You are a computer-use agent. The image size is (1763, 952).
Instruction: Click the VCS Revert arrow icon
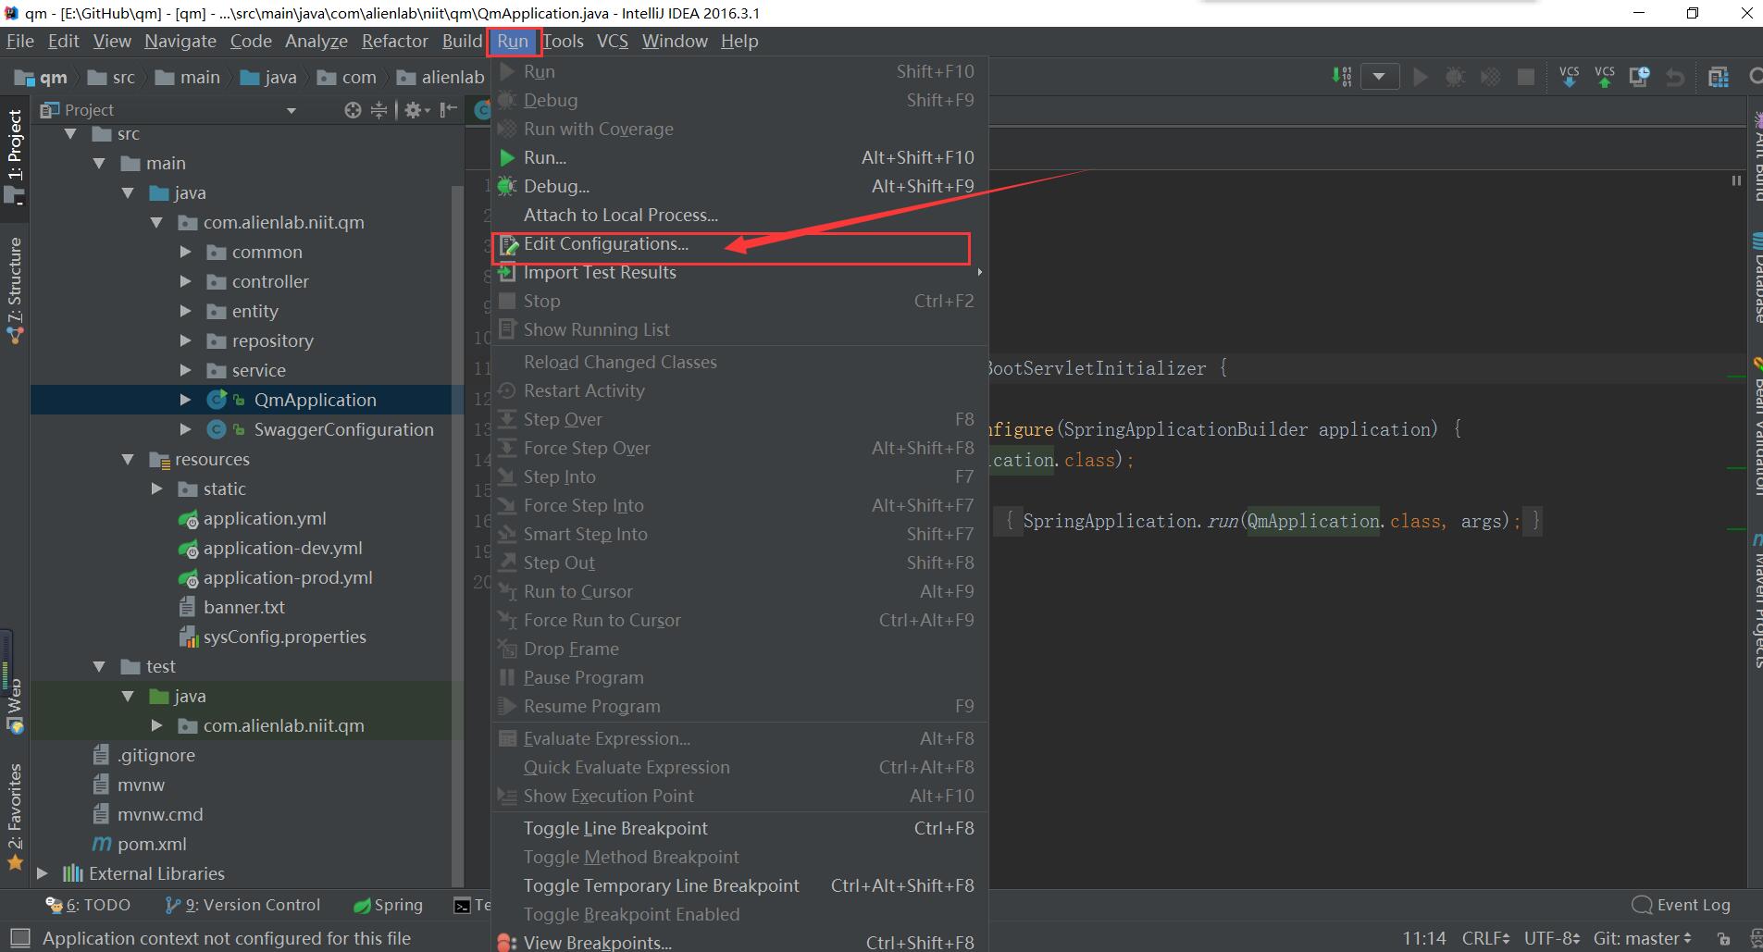pos(1675,77)
